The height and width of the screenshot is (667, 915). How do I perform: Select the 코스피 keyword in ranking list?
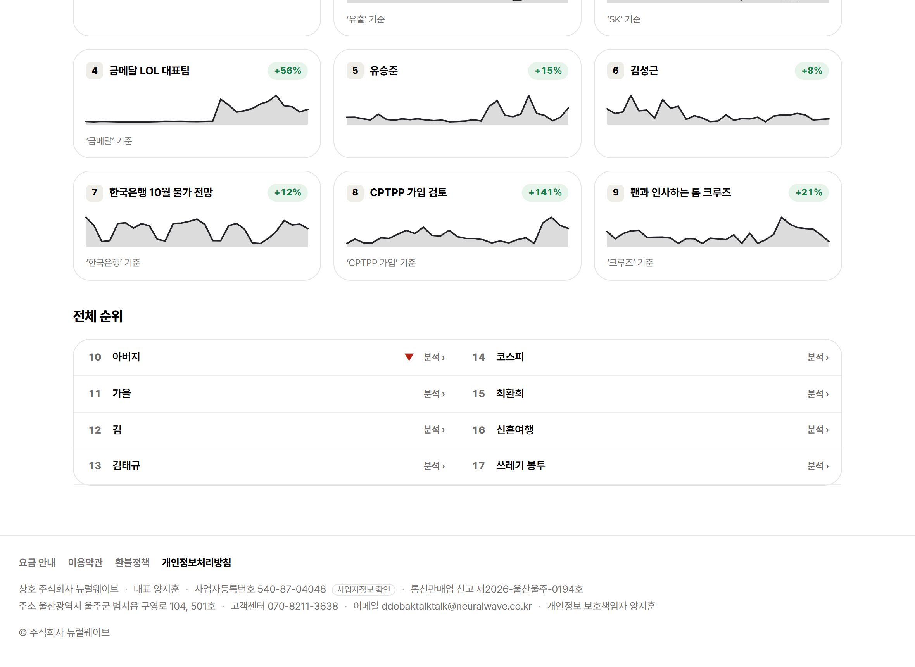[x=510, y=357]
